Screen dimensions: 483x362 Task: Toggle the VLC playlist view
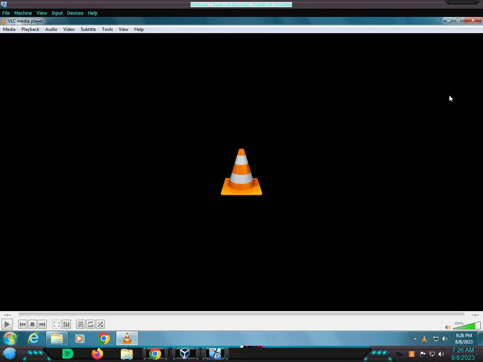coord(81,324)
